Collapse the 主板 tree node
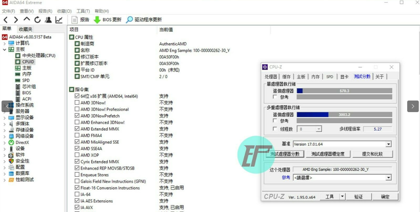The height and width of the screenshot is (212, 420). coord(5,49)
